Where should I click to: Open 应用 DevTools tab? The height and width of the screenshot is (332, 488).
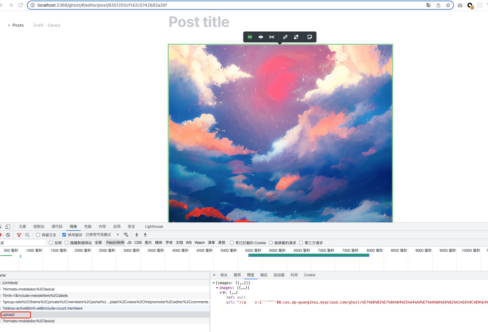[117, 227]
